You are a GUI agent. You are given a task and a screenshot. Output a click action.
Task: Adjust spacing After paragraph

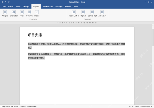[x=102, y=13]
